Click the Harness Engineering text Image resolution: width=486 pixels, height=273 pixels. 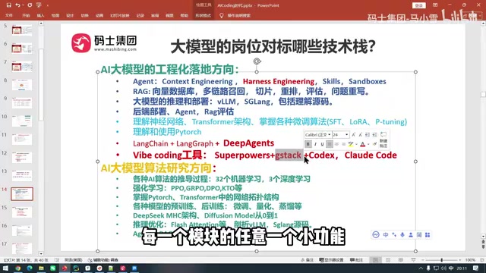point(279,81)
